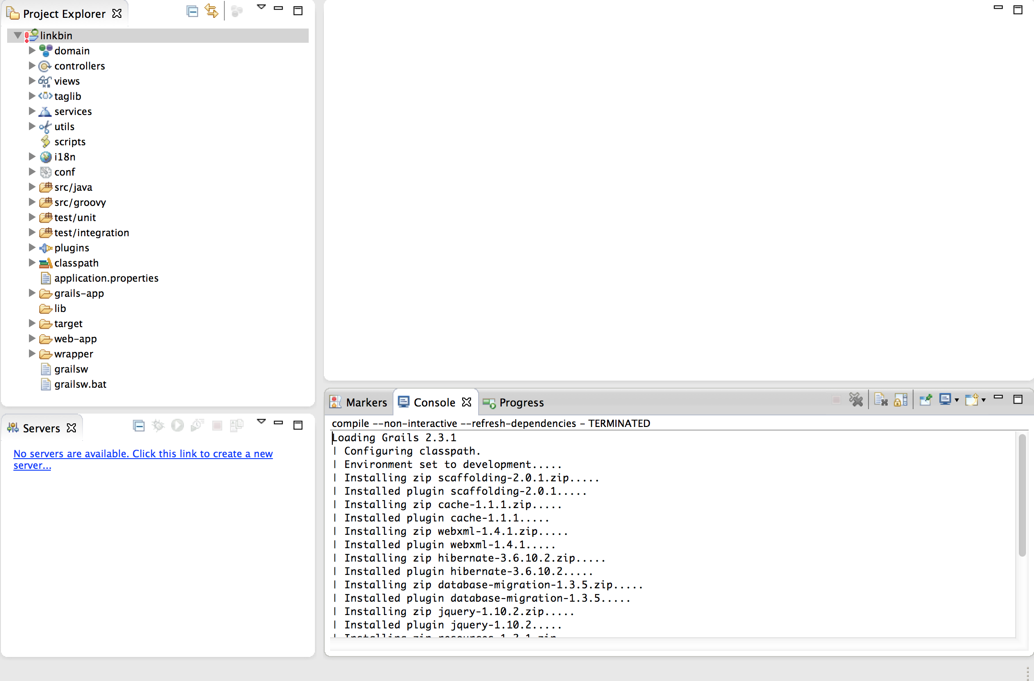Remove all terminated launches in console
Viewport: 1034px width, 681px height.
click(856, 400)
